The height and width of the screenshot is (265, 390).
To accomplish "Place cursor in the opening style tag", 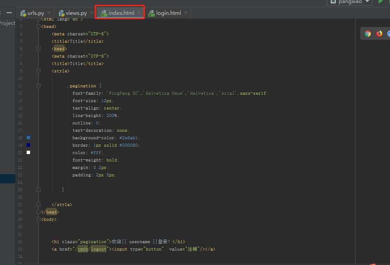I will tap(61, 71).
